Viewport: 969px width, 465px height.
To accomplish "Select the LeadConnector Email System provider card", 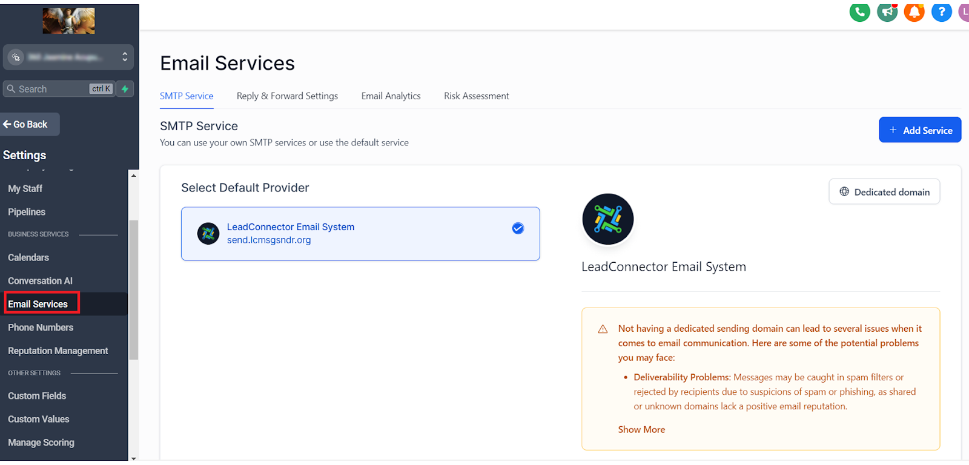I will [360, 234].
